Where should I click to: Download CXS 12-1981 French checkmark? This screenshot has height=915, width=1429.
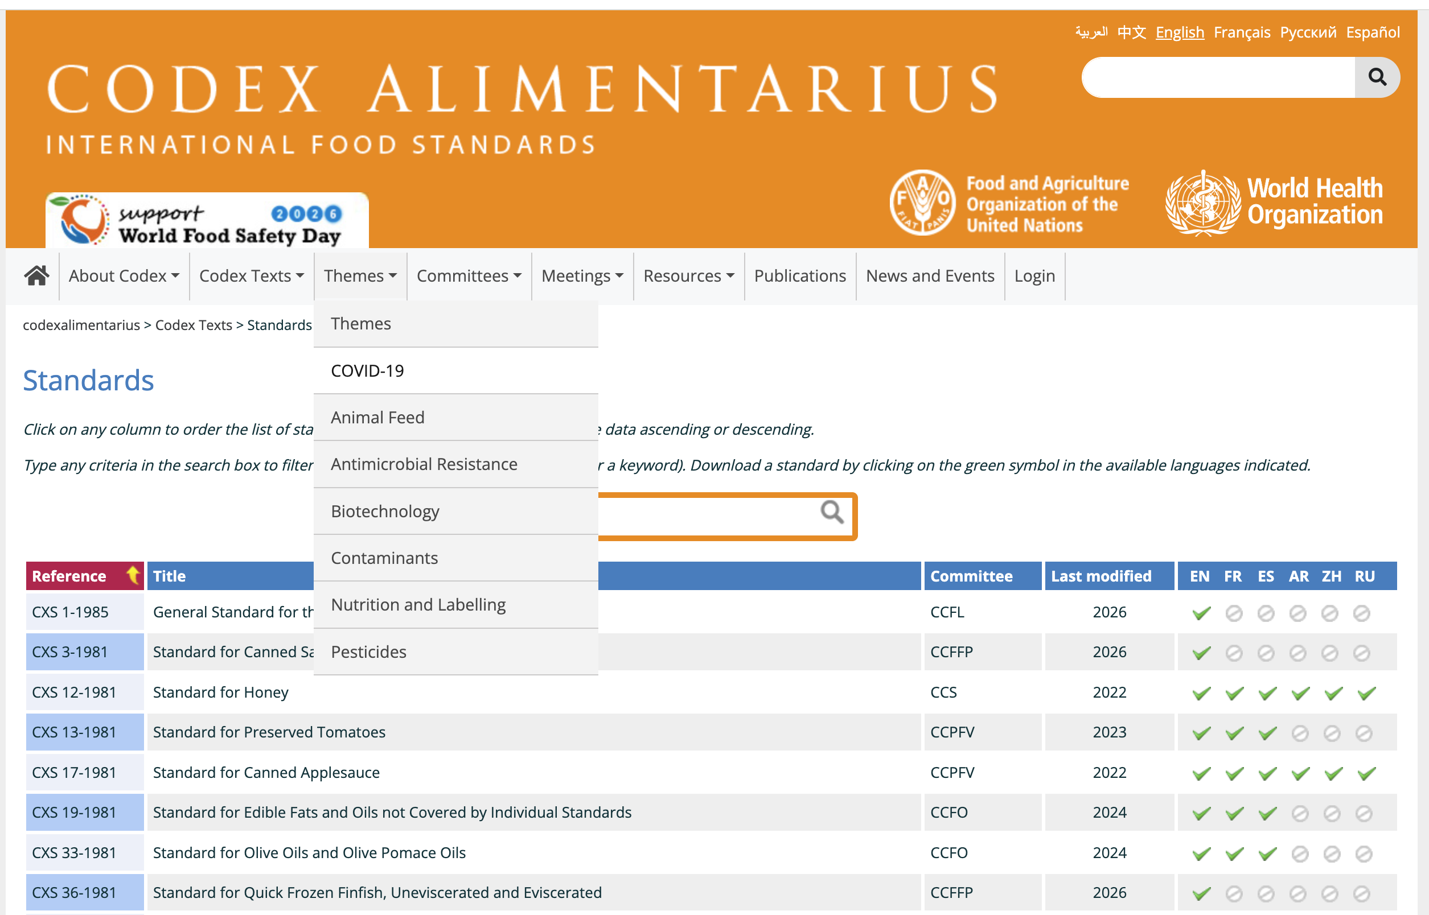click(x=1235, y=693)
